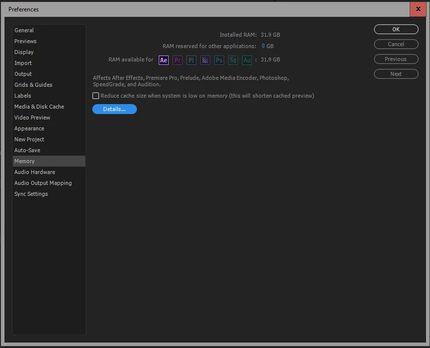The width and height of the screenshot is (430, 348).
Task: Click the Preferences title text
Action: click(x=24, y=9)
